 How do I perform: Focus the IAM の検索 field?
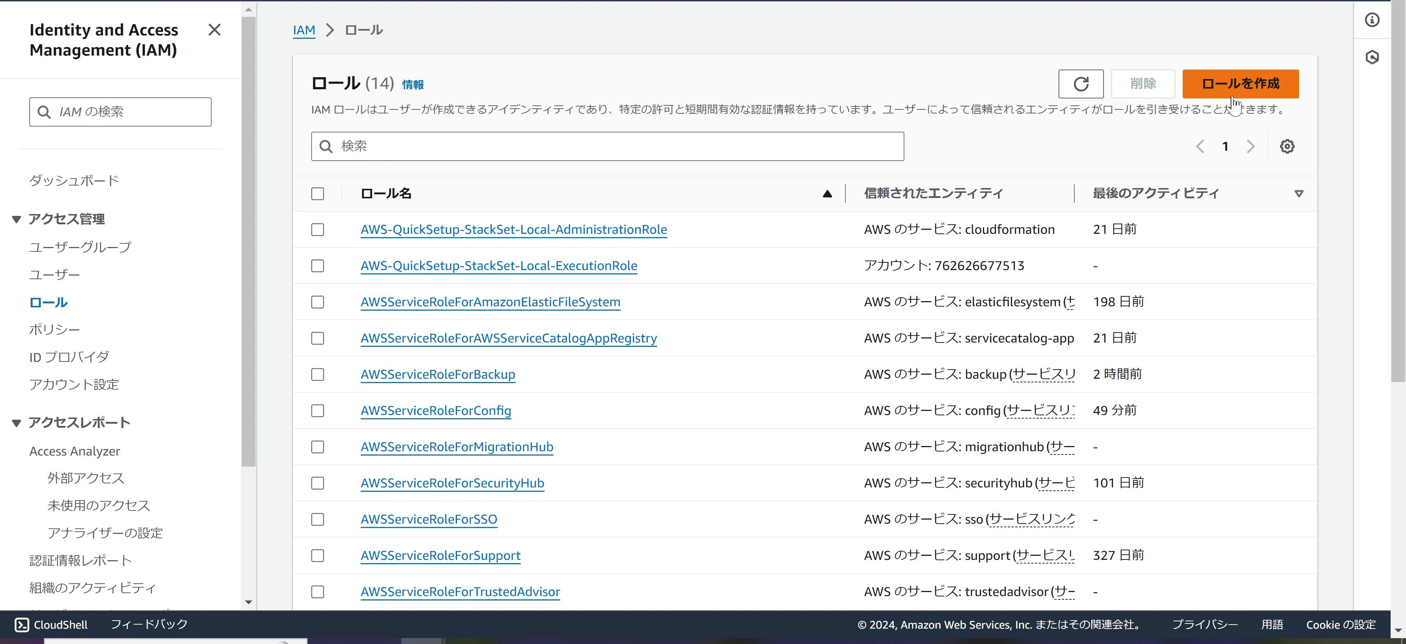coord(120,112)
